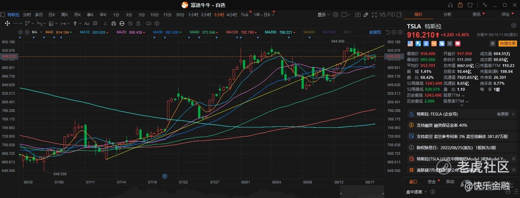Select the crosshair move cursor tool
This screenshot has width=520, height=198.
7,23
